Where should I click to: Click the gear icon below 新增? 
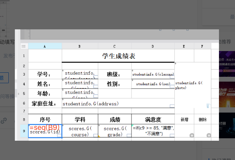point(192,135)
